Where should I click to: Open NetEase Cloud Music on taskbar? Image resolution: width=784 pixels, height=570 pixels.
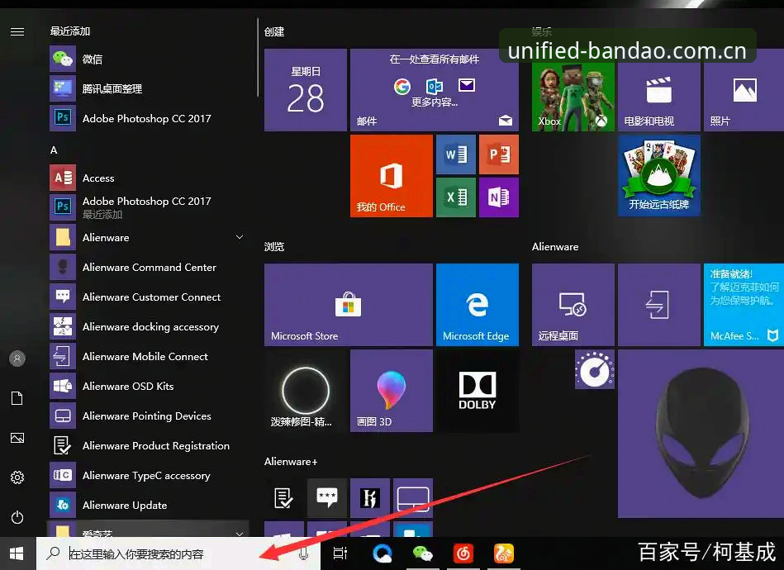[463, 553]
